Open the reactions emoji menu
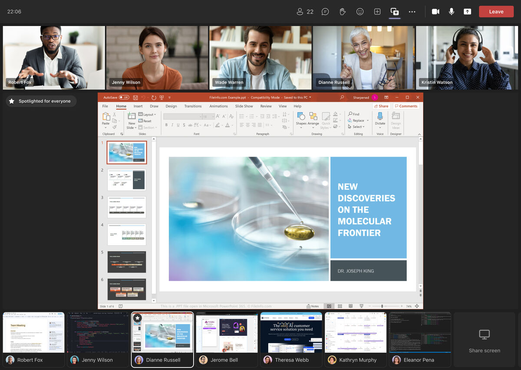521x370 pixels. point(360,12)
